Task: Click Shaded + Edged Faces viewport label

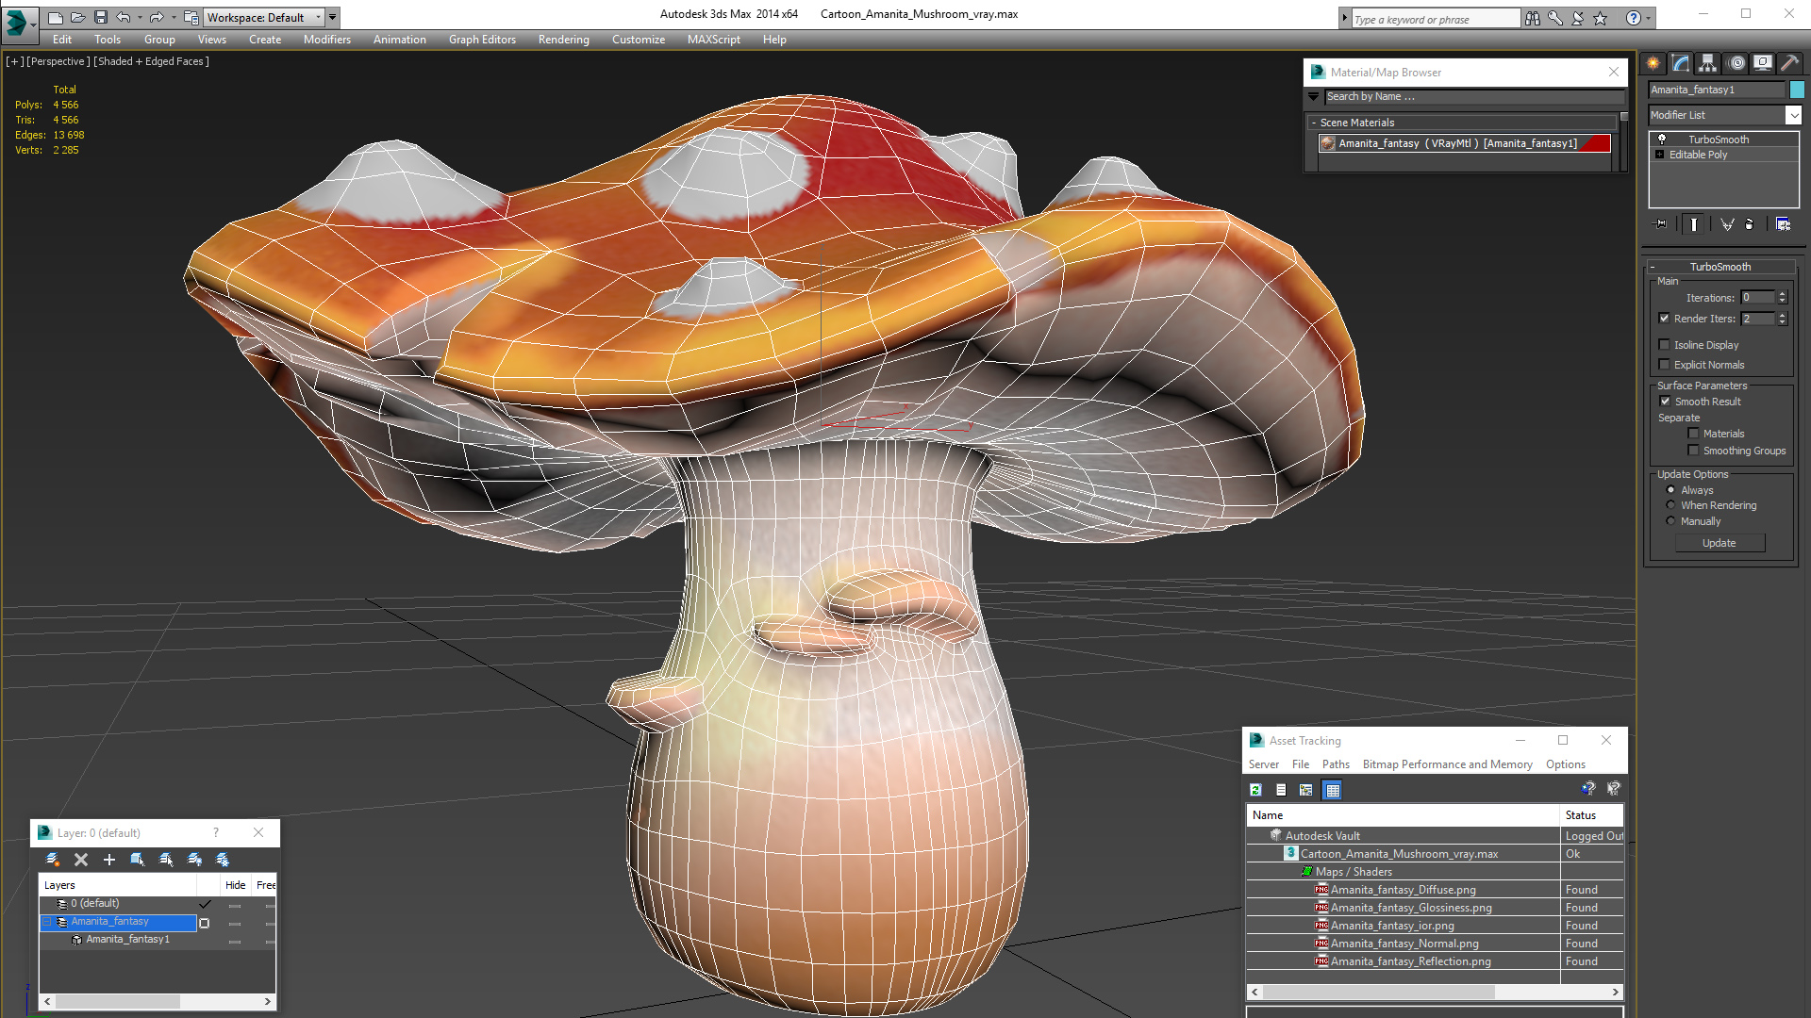Action: [152, 61]
